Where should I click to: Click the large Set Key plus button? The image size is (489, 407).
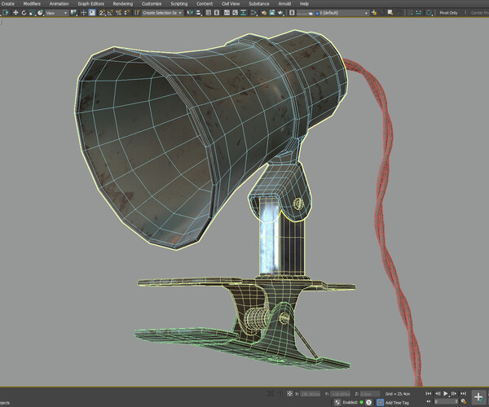[479, 397]
